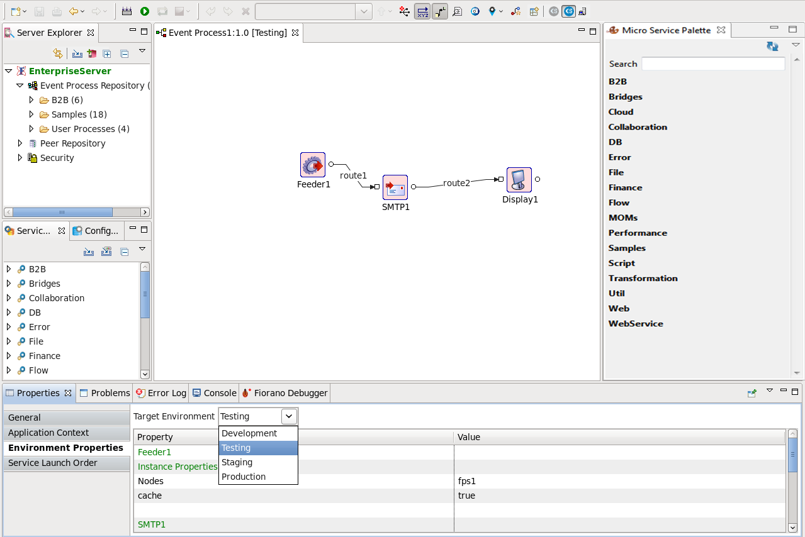805x537 pixels.
Task: Click Collapse All icon in Server Explorer
Action: (x=125, y=54)
